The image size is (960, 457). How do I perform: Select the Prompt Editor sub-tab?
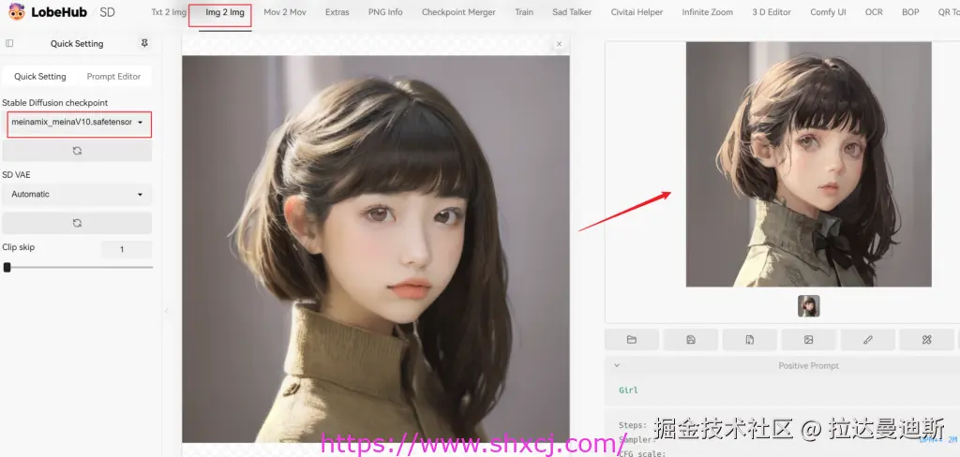[x=113, y=77]
